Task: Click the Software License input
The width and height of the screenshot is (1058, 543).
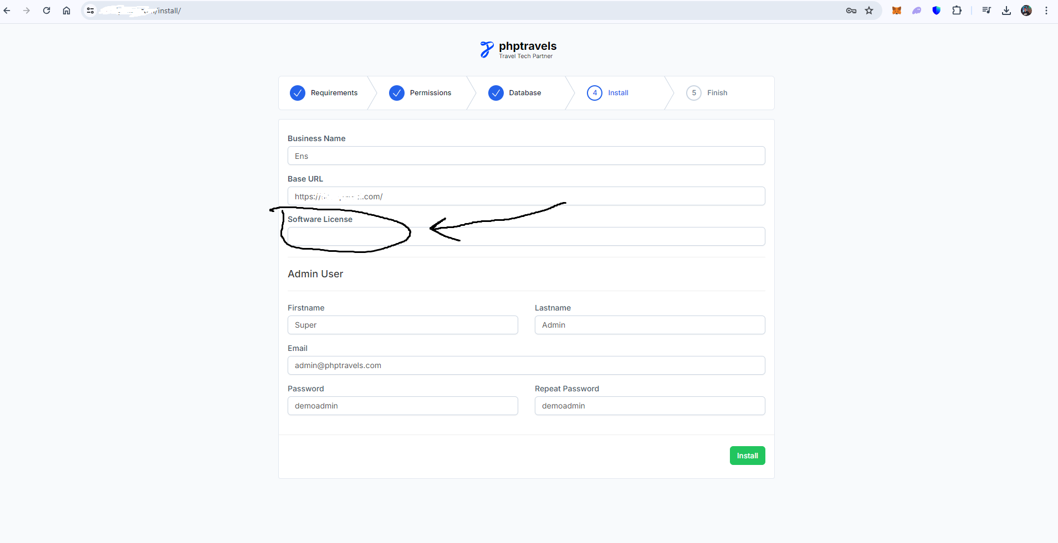Action: coord(527,236)
